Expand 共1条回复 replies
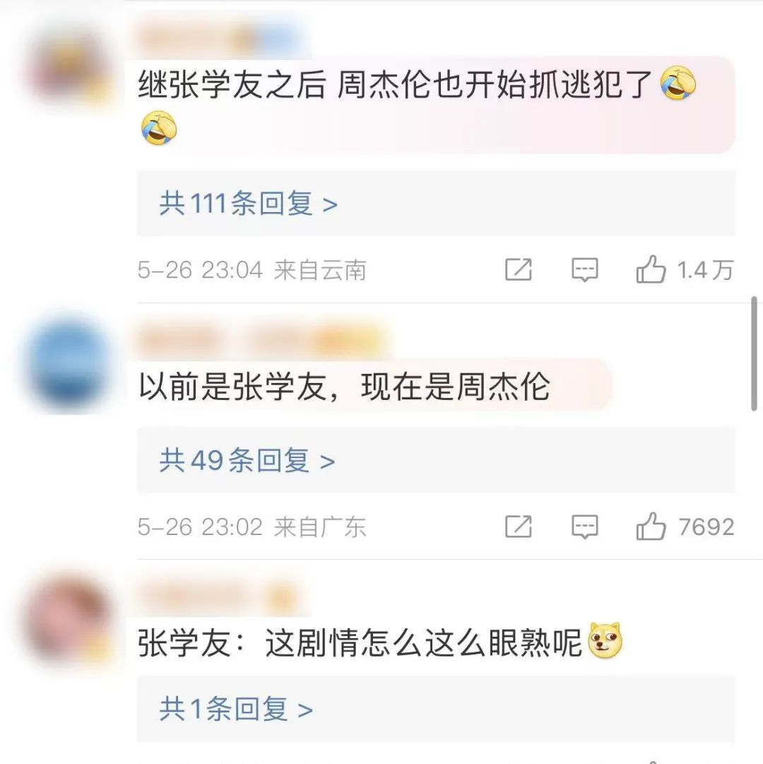This screenshot has height=764, width=763. tap(236, 708)
